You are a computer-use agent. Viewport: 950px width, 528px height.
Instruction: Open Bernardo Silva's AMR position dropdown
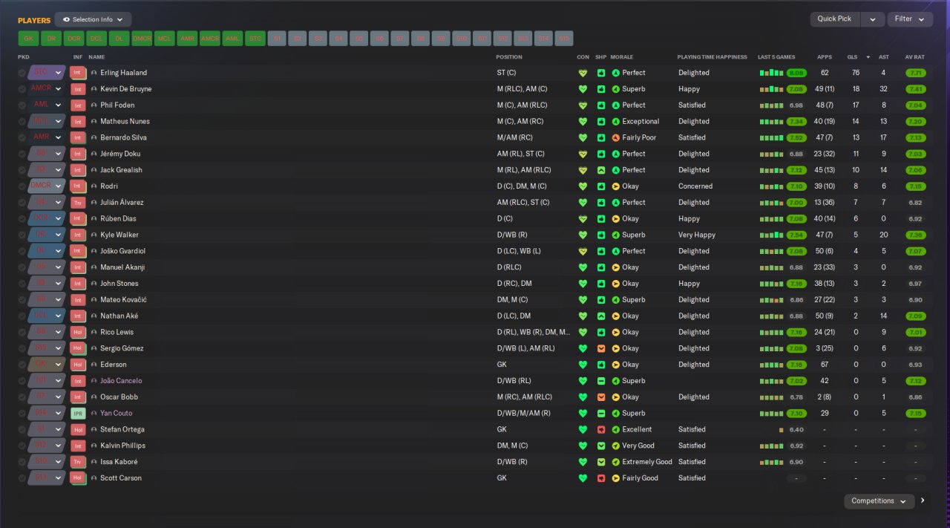(46, 138)
